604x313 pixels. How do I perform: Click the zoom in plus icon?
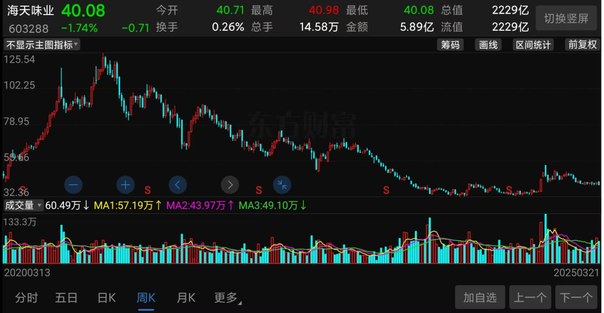point(125,184)
